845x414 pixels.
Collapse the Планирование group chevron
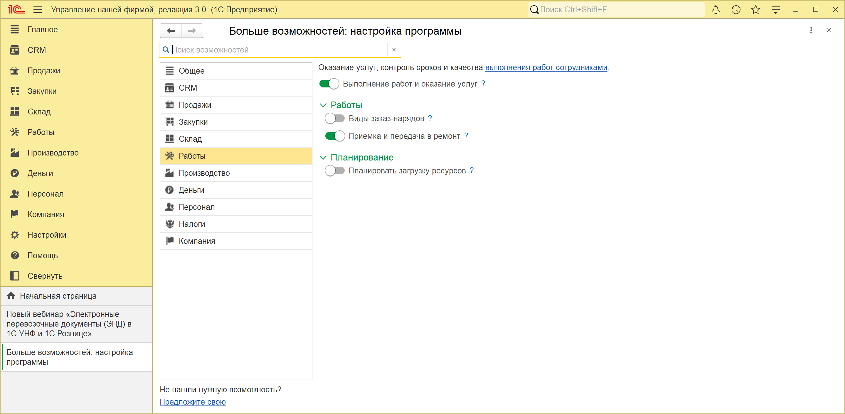point(323,158)
